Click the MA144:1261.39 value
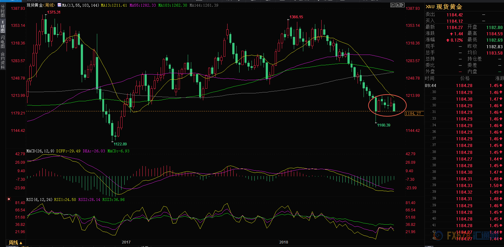Viewport: 504px width, 247px height. tap(204, 5)
